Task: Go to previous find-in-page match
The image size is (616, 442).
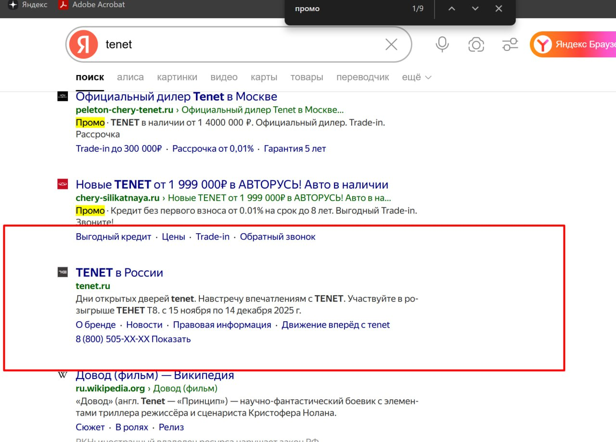Action: [451, 9]
